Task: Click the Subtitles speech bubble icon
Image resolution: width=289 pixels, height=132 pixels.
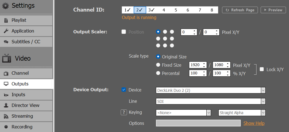Action: pos(6,42)
